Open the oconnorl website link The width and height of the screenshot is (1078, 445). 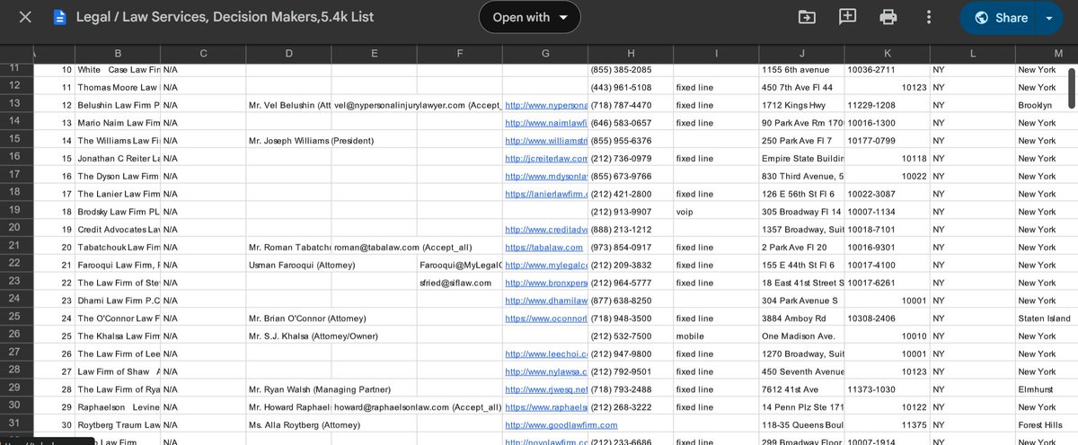pyautogui.click(x=546, y=318)
